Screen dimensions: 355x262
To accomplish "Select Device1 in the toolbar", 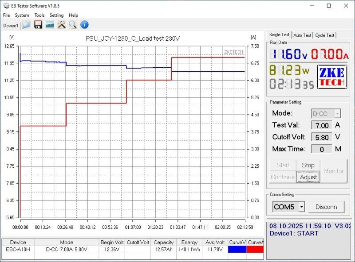I will click(x=11, y=25).
